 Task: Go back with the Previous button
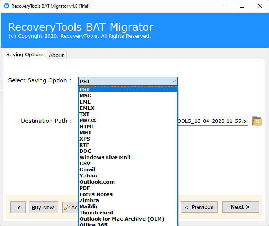click(x=199, y=207)
